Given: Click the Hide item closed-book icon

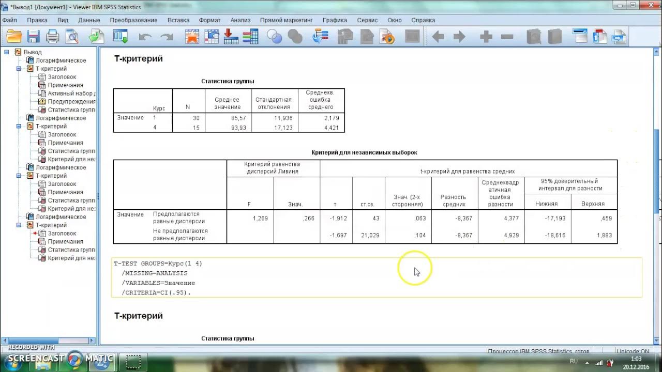Looking at the screenshot, I should tap(554, 37).
